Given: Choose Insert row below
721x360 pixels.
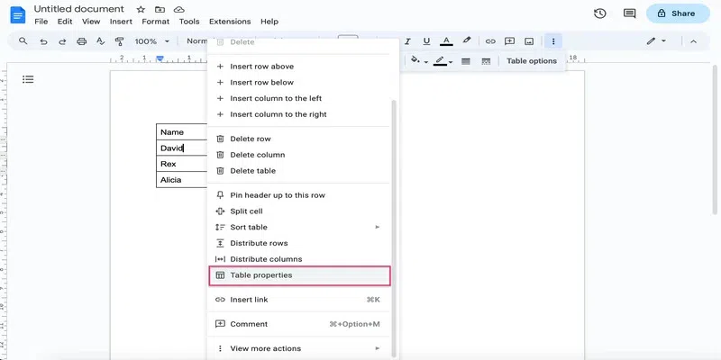Looking at the screenshot, I should point(298,82).
